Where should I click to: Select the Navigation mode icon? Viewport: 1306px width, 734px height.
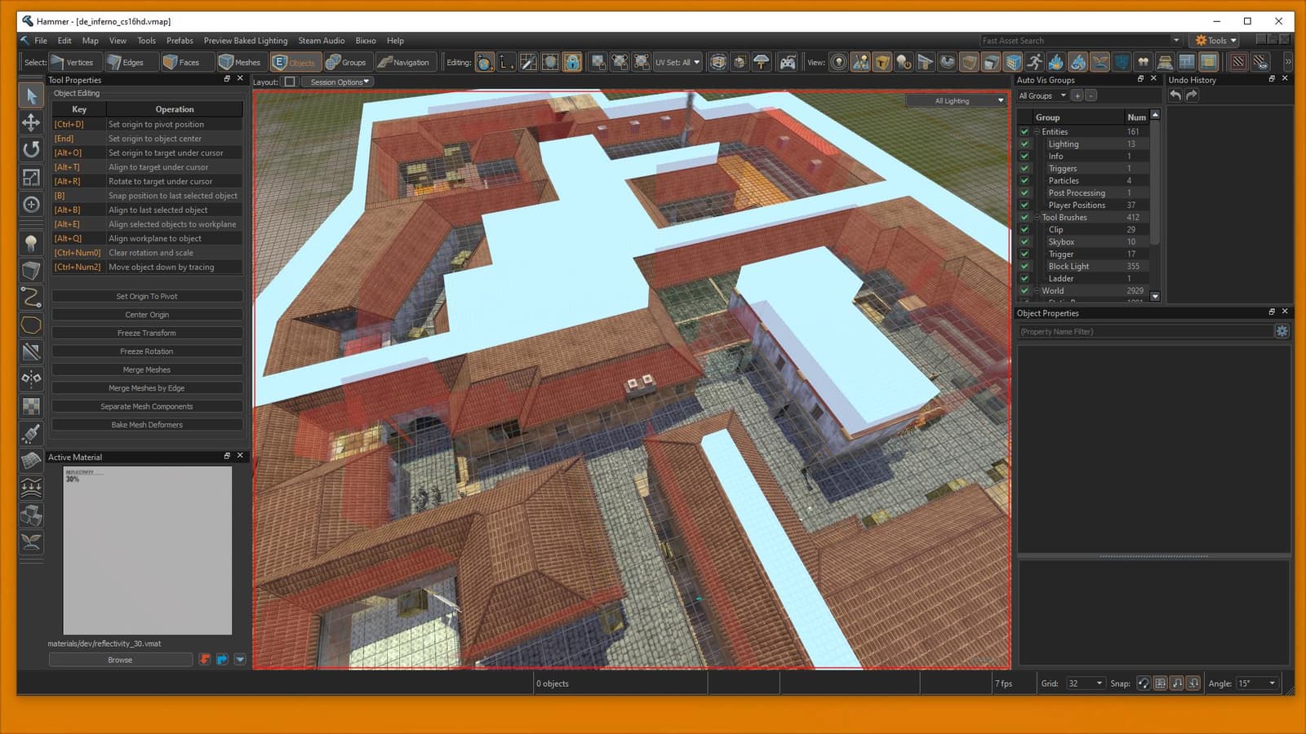click(403, 62)
